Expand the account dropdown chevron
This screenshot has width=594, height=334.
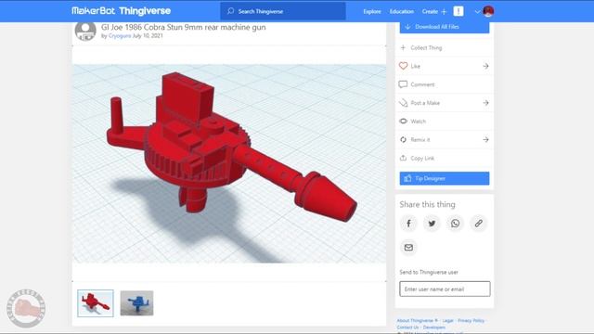tap(477, 12)
